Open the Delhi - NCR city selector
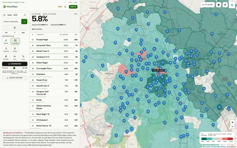This screenshot has width=237, height=148. coord(12,15)
